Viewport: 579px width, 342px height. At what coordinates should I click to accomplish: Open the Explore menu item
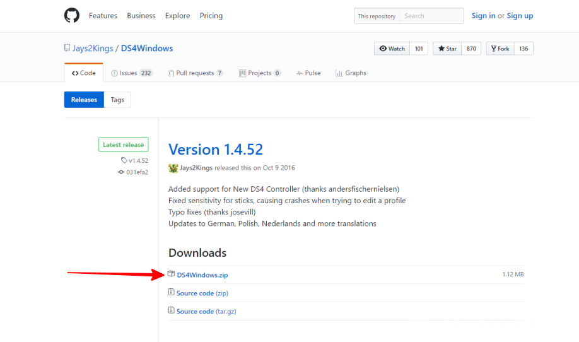coord(177,16)
